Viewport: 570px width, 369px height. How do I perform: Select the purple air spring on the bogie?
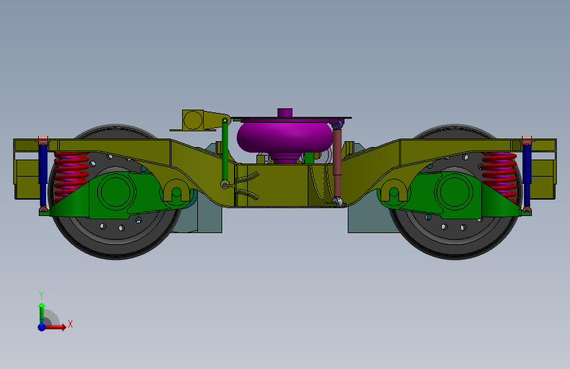coord(285,137)
